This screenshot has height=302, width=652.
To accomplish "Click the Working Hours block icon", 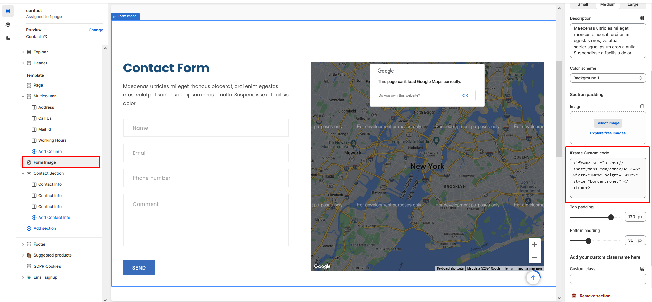I will pyautogui.click(x=34, y=140).
